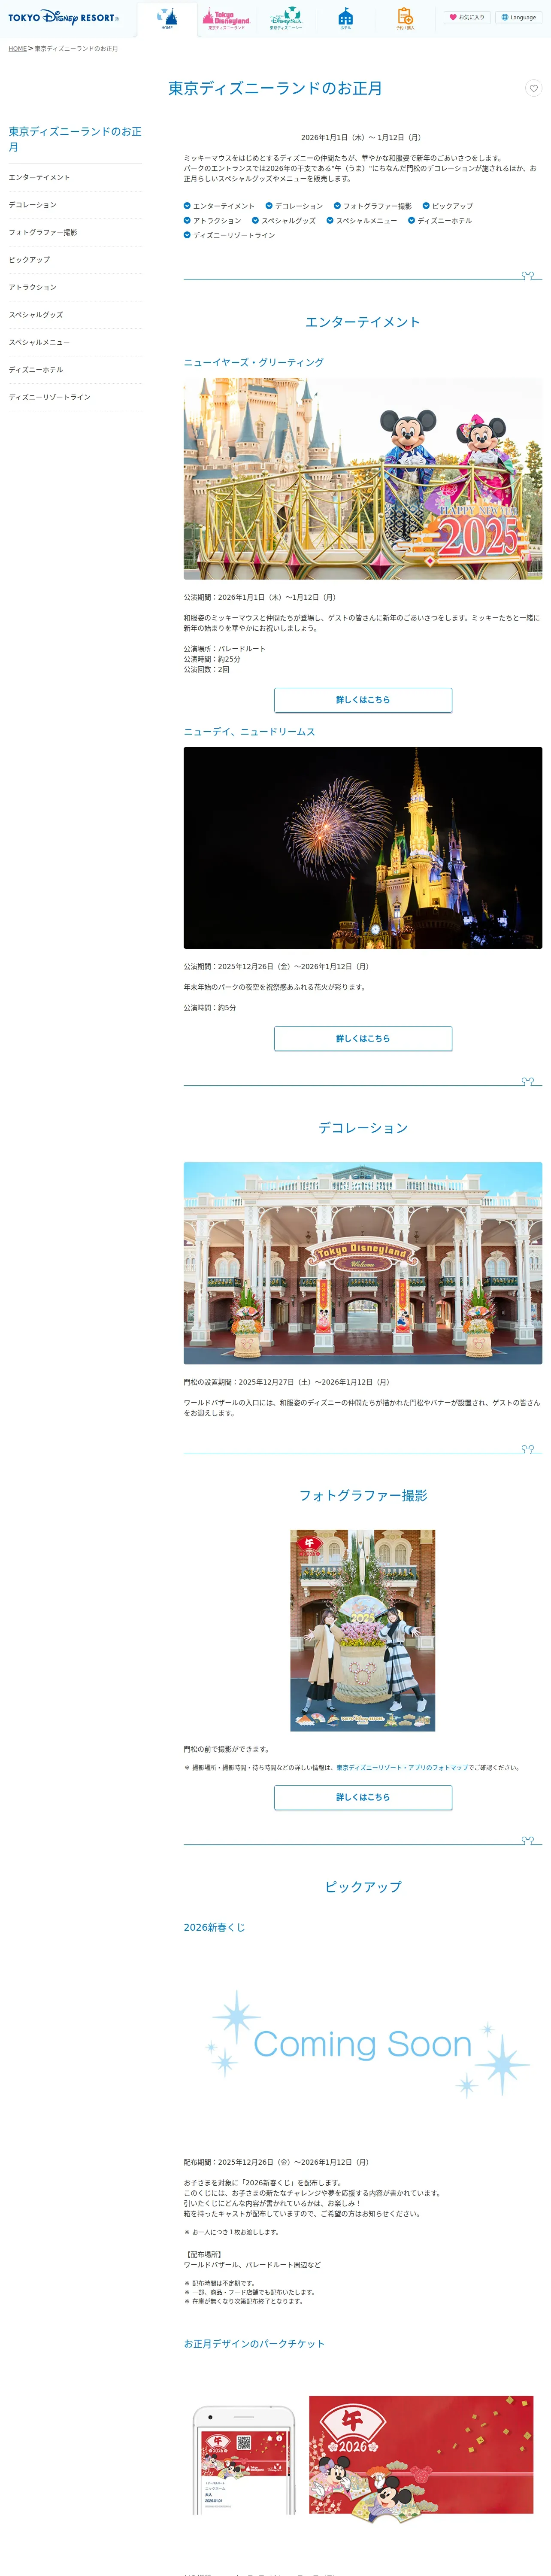Click the ピックアップ section title
This screenshot has width=551, height=2576.
[363, 1886]
